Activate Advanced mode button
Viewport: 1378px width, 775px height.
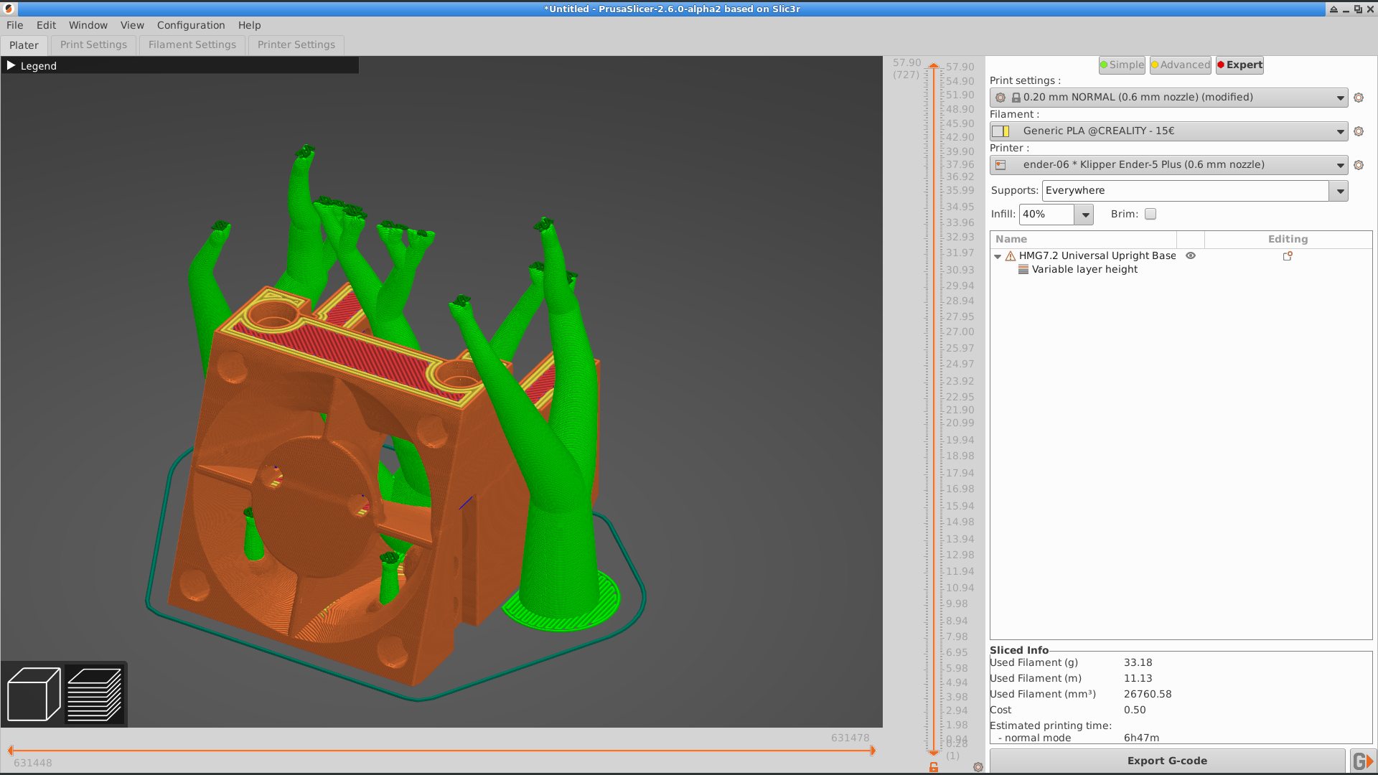pos(1180,65)
